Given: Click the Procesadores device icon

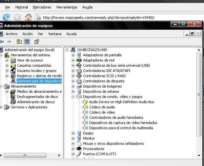Looking at the screenshot, I should [79, 149].
